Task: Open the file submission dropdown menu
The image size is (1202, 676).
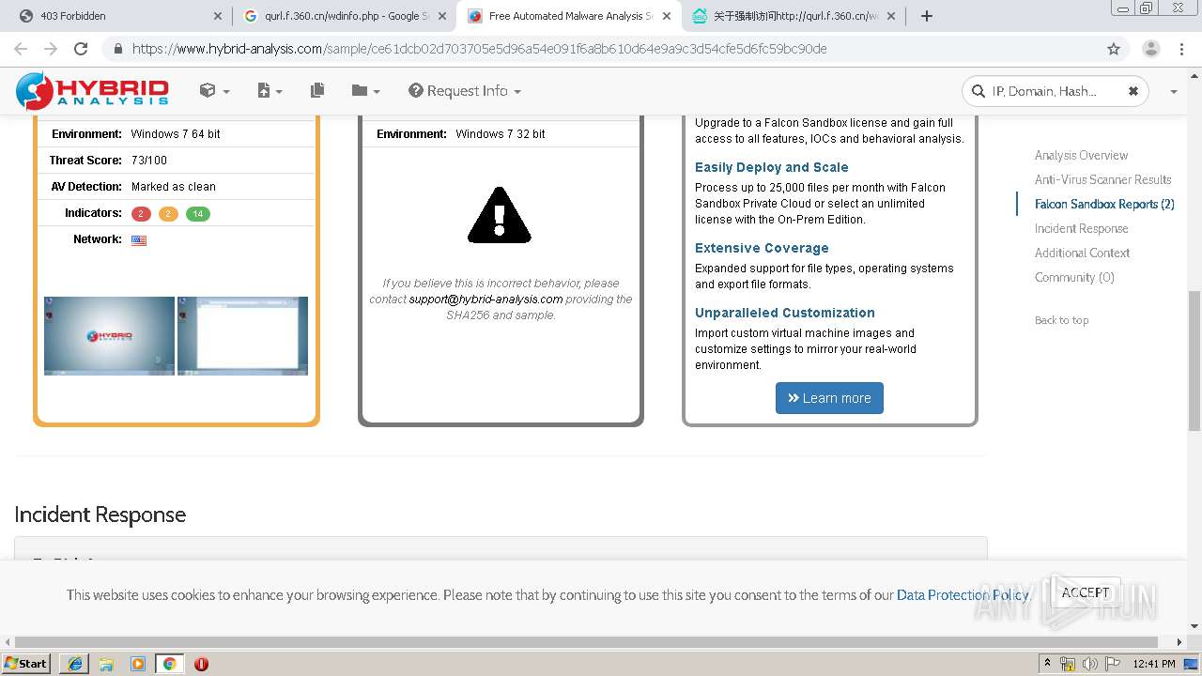Action: coord(270,90)
